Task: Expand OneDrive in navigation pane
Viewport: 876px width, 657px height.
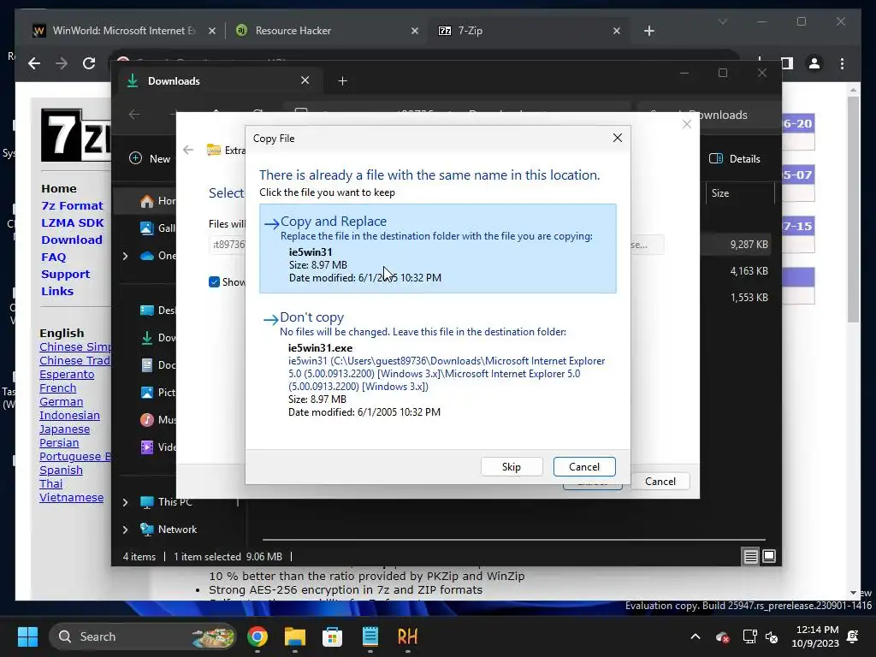Action: [125, 256]
